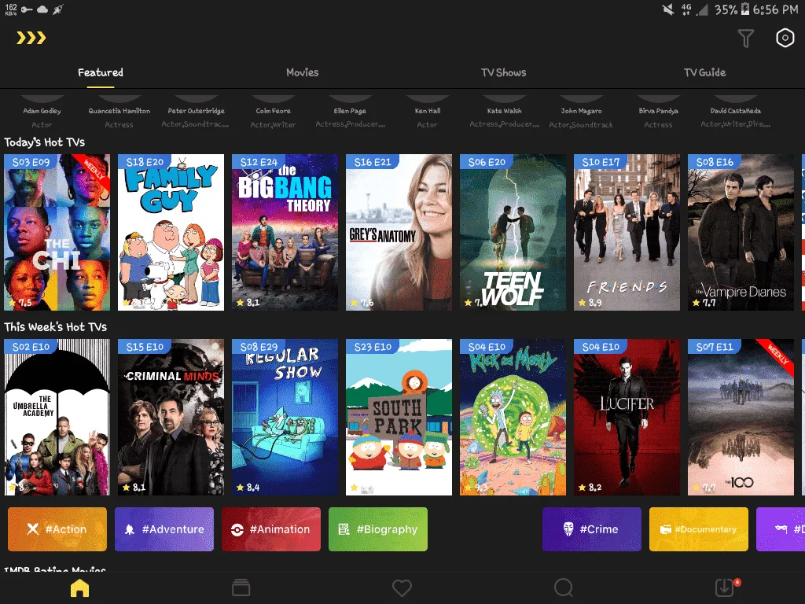Switch to the TV Guide tab

pyautogui.click(x=705, y=72)
